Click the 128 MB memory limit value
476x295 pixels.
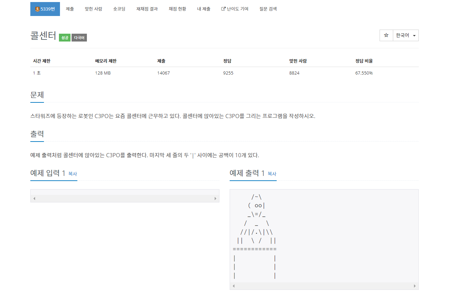click(x=103, y=73)
